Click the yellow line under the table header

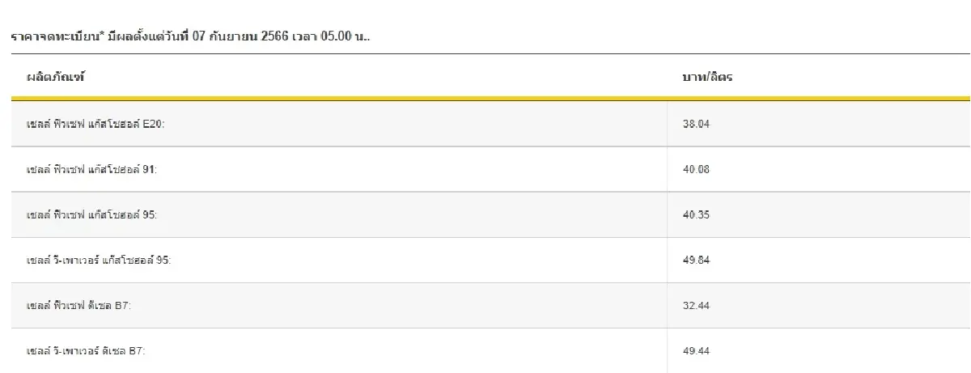(x=485, y=99)
